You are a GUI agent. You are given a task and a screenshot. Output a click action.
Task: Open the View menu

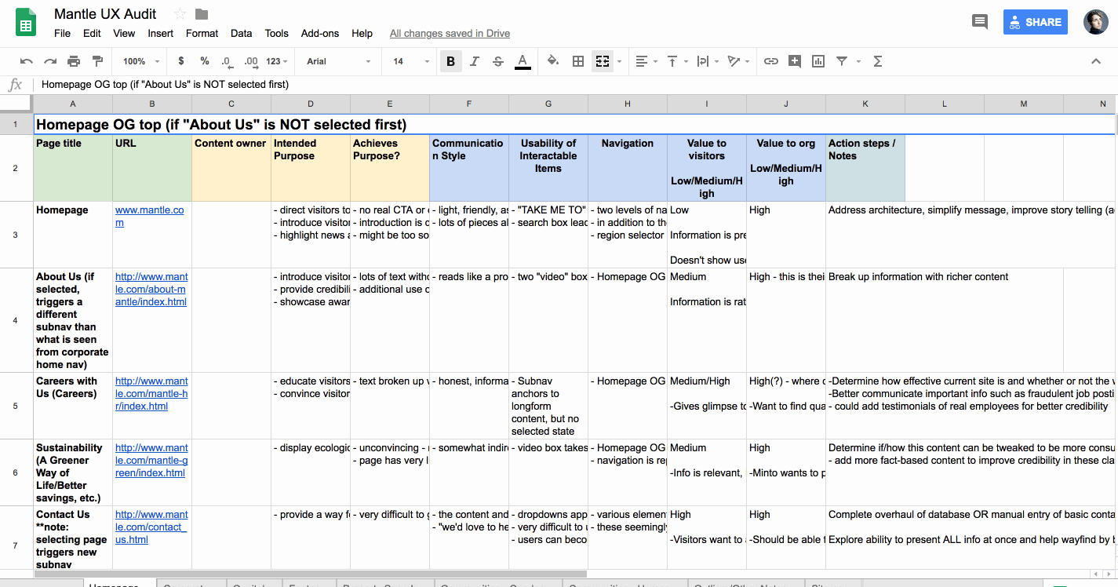[124, 33]
